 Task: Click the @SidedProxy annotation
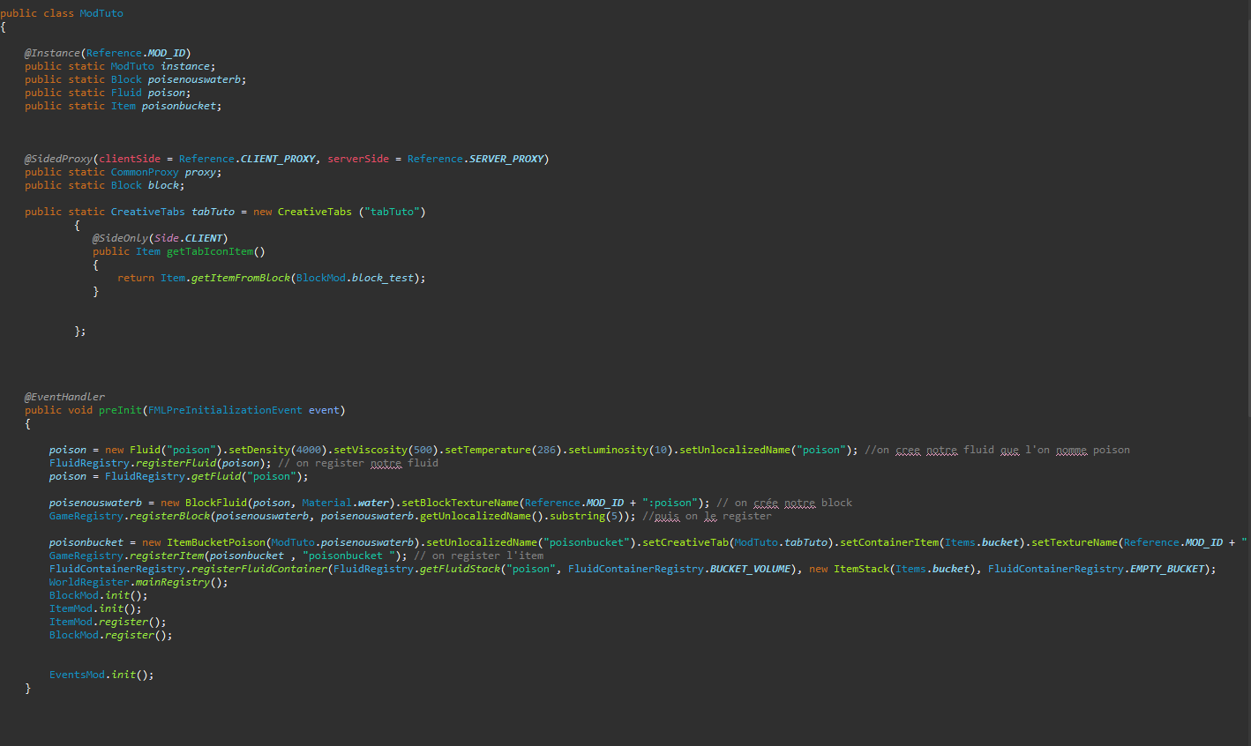click(58, 159)
